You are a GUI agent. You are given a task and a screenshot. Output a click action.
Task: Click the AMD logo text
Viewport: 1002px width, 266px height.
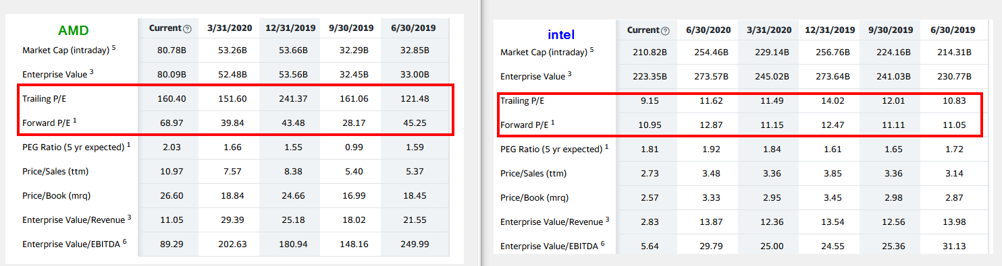[74, 30]
